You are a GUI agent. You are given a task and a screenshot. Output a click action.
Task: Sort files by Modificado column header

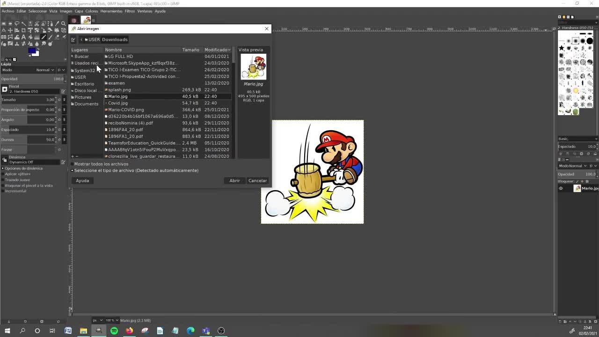pos(217,50)
